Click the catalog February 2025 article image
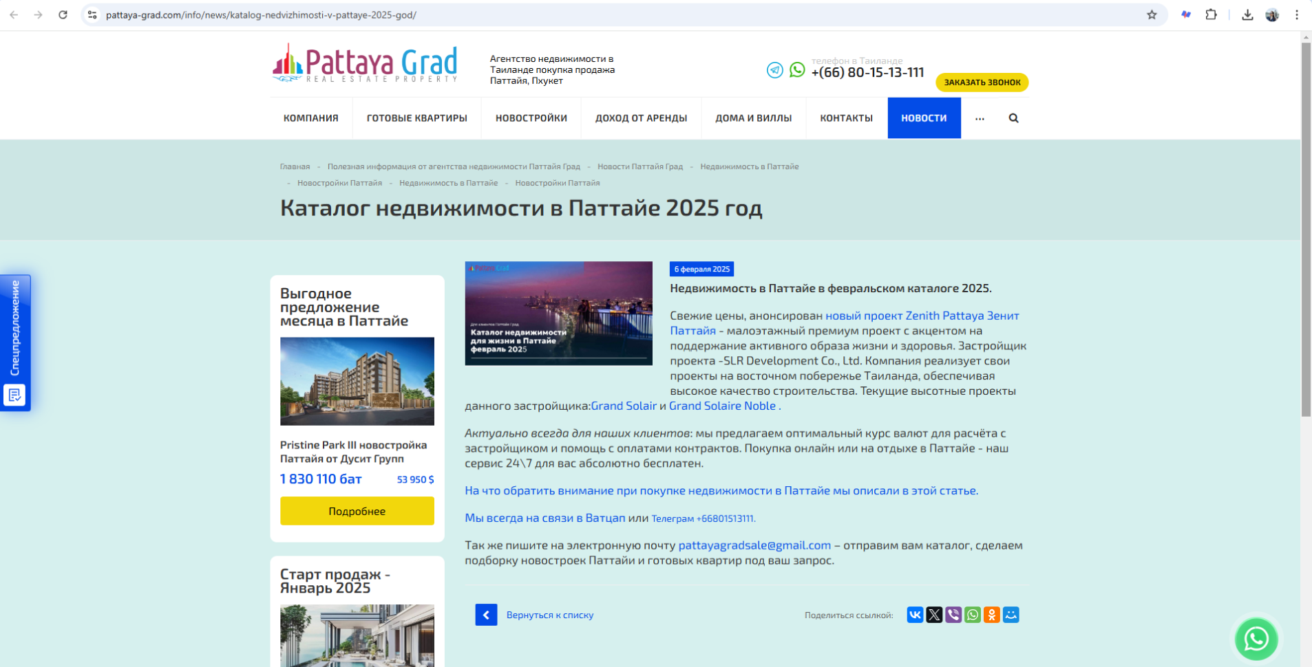The height and width of the screenshot is (667, 1312). 559,314
